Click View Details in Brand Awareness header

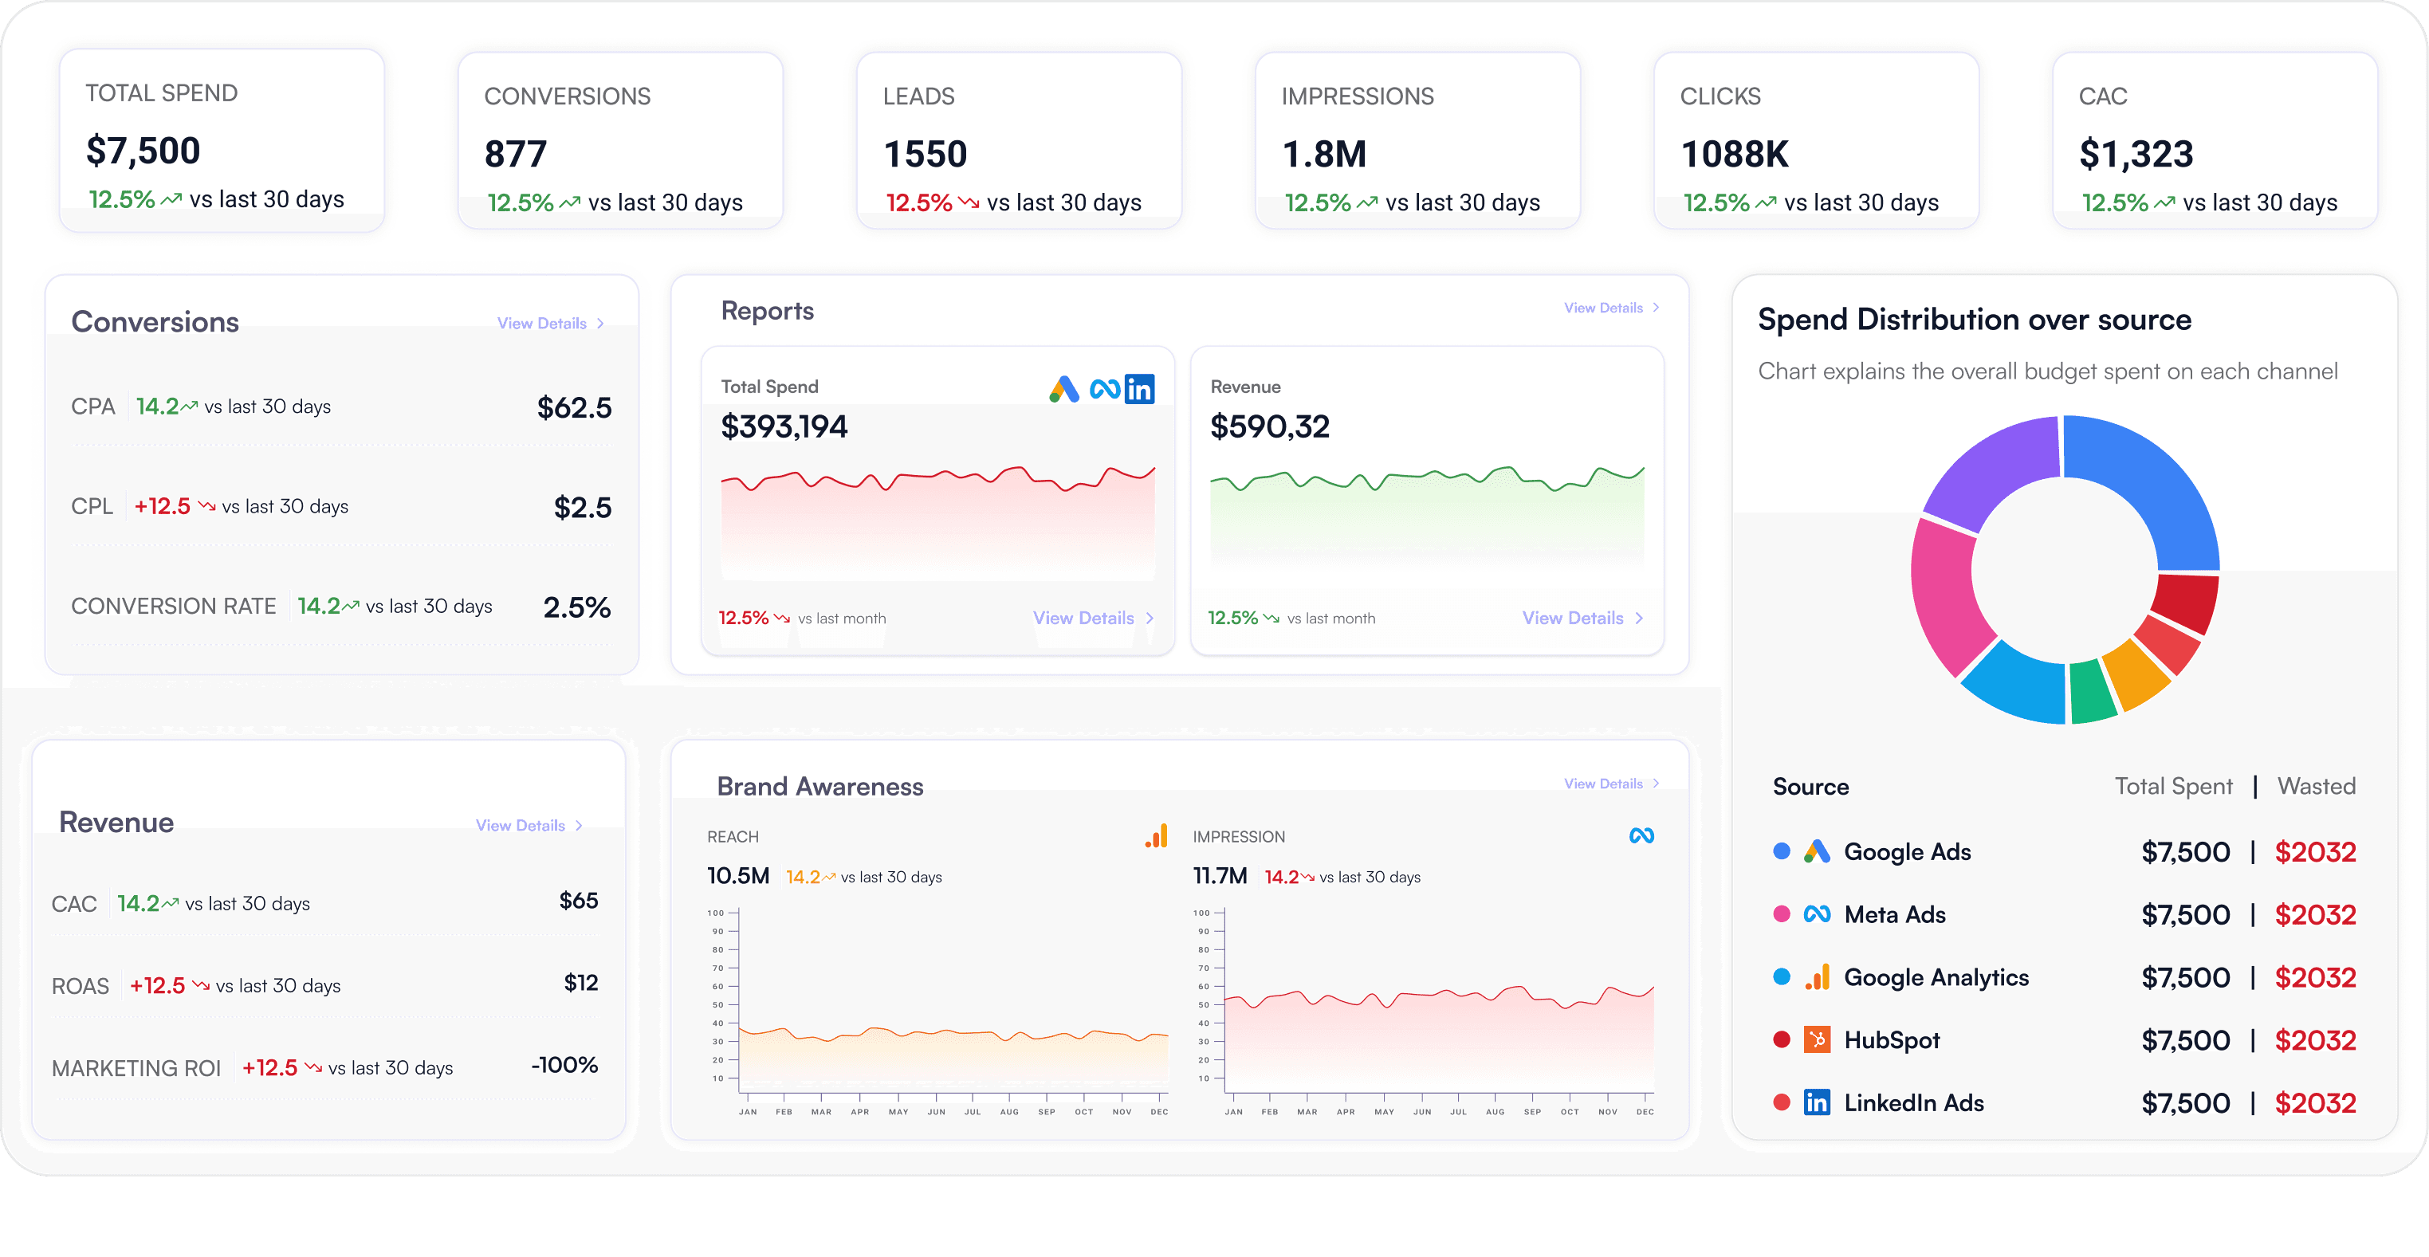tap(1603, 784)
